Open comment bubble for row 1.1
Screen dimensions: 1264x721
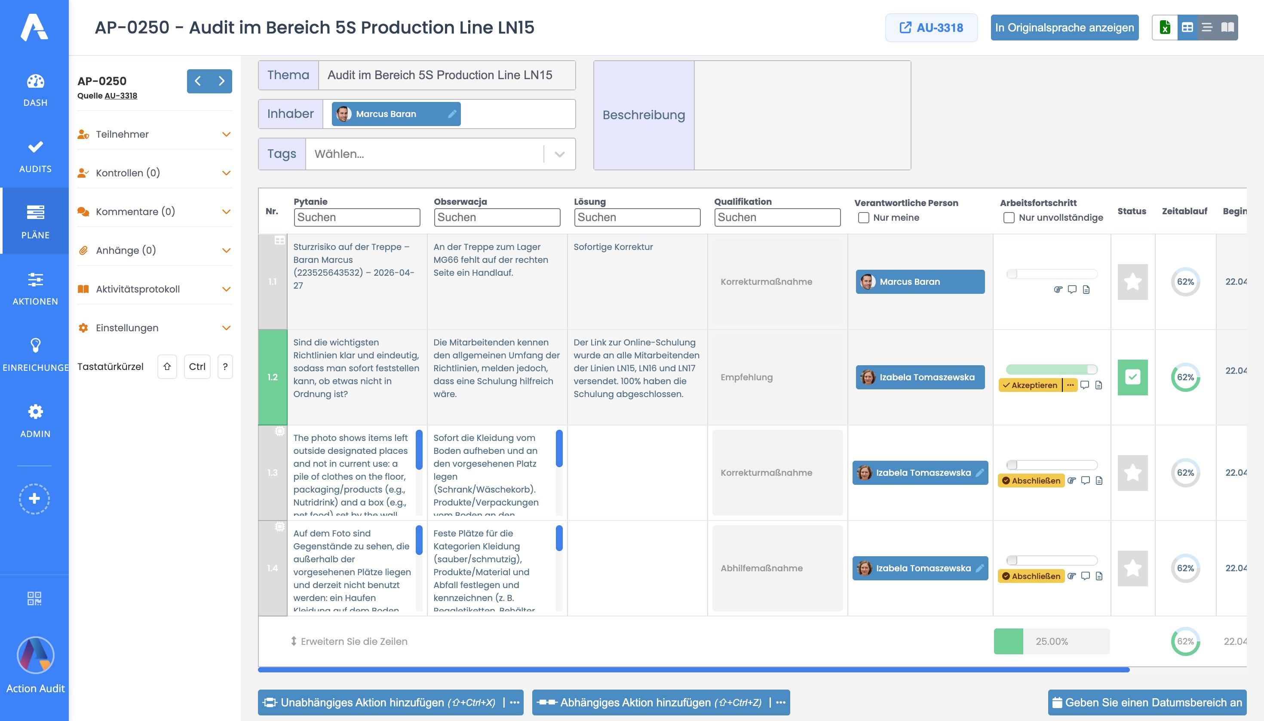(x=1072, y=290)
